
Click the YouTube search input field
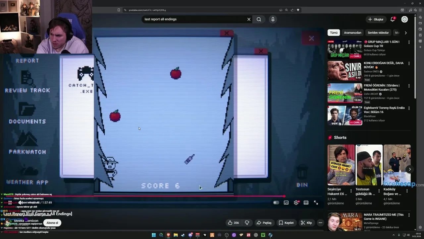click(194, 19)
